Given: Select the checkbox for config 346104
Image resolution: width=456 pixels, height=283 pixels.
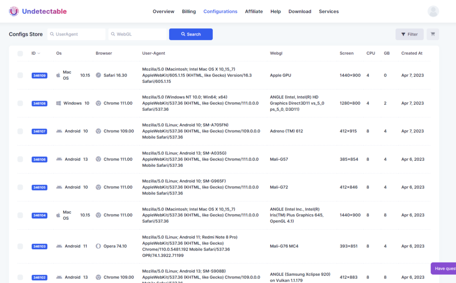Looking at the screenshot, I should (x=20, y=215).
